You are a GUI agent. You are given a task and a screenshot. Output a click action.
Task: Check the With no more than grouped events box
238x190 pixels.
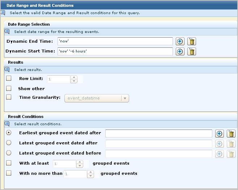coord(9,173)
